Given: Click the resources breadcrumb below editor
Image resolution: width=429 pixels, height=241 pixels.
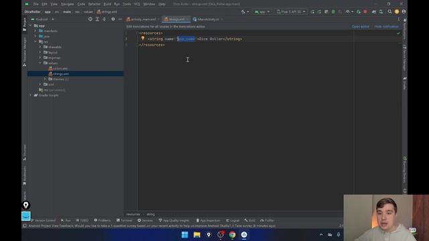Looking at the screenshot, I should [133, 214].
